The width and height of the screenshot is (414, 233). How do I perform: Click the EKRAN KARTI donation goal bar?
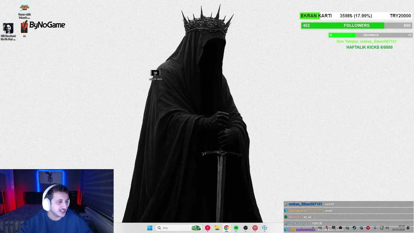coord(356,16)
